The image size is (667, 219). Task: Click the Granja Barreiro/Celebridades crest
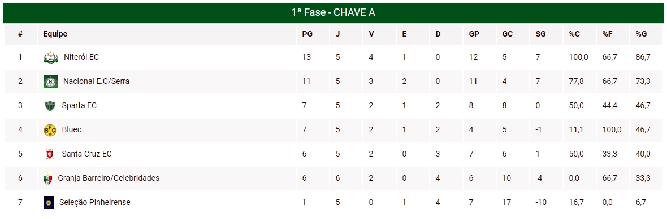click(47, 179)
